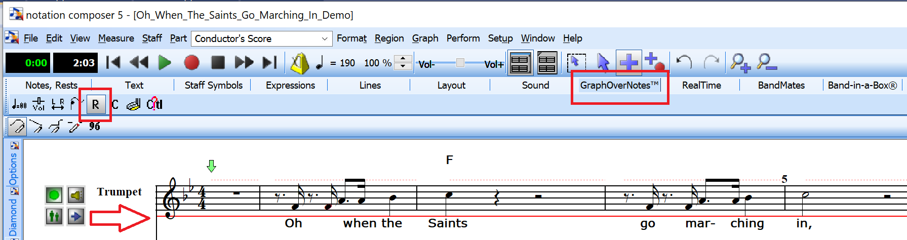The image size is (907, 240).
Task: Click the Zoom In magnifier
Action: click(740, 63)
